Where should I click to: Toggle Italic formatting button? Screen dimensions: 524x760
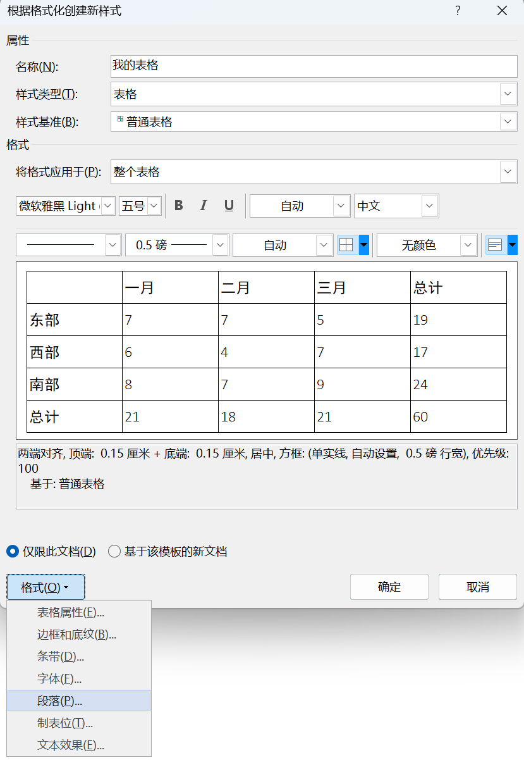204,206
